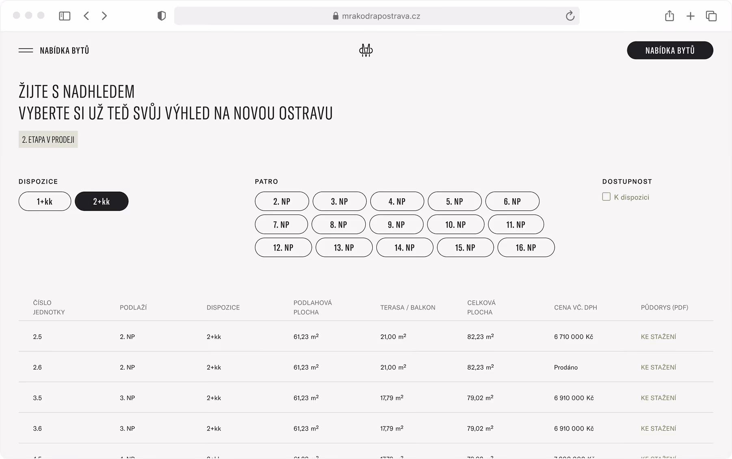This screenshot has width=732, height=459.
Task: Filter by floor 5. NP
Action: click(455, 201)
